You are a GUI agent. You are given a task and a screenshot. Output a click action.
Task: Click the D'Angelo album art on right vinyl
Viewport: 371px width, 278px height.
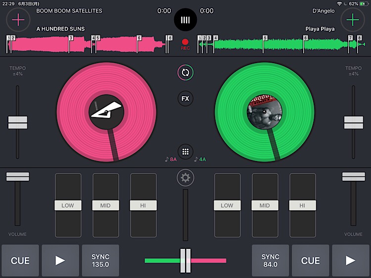click(265, 112)
